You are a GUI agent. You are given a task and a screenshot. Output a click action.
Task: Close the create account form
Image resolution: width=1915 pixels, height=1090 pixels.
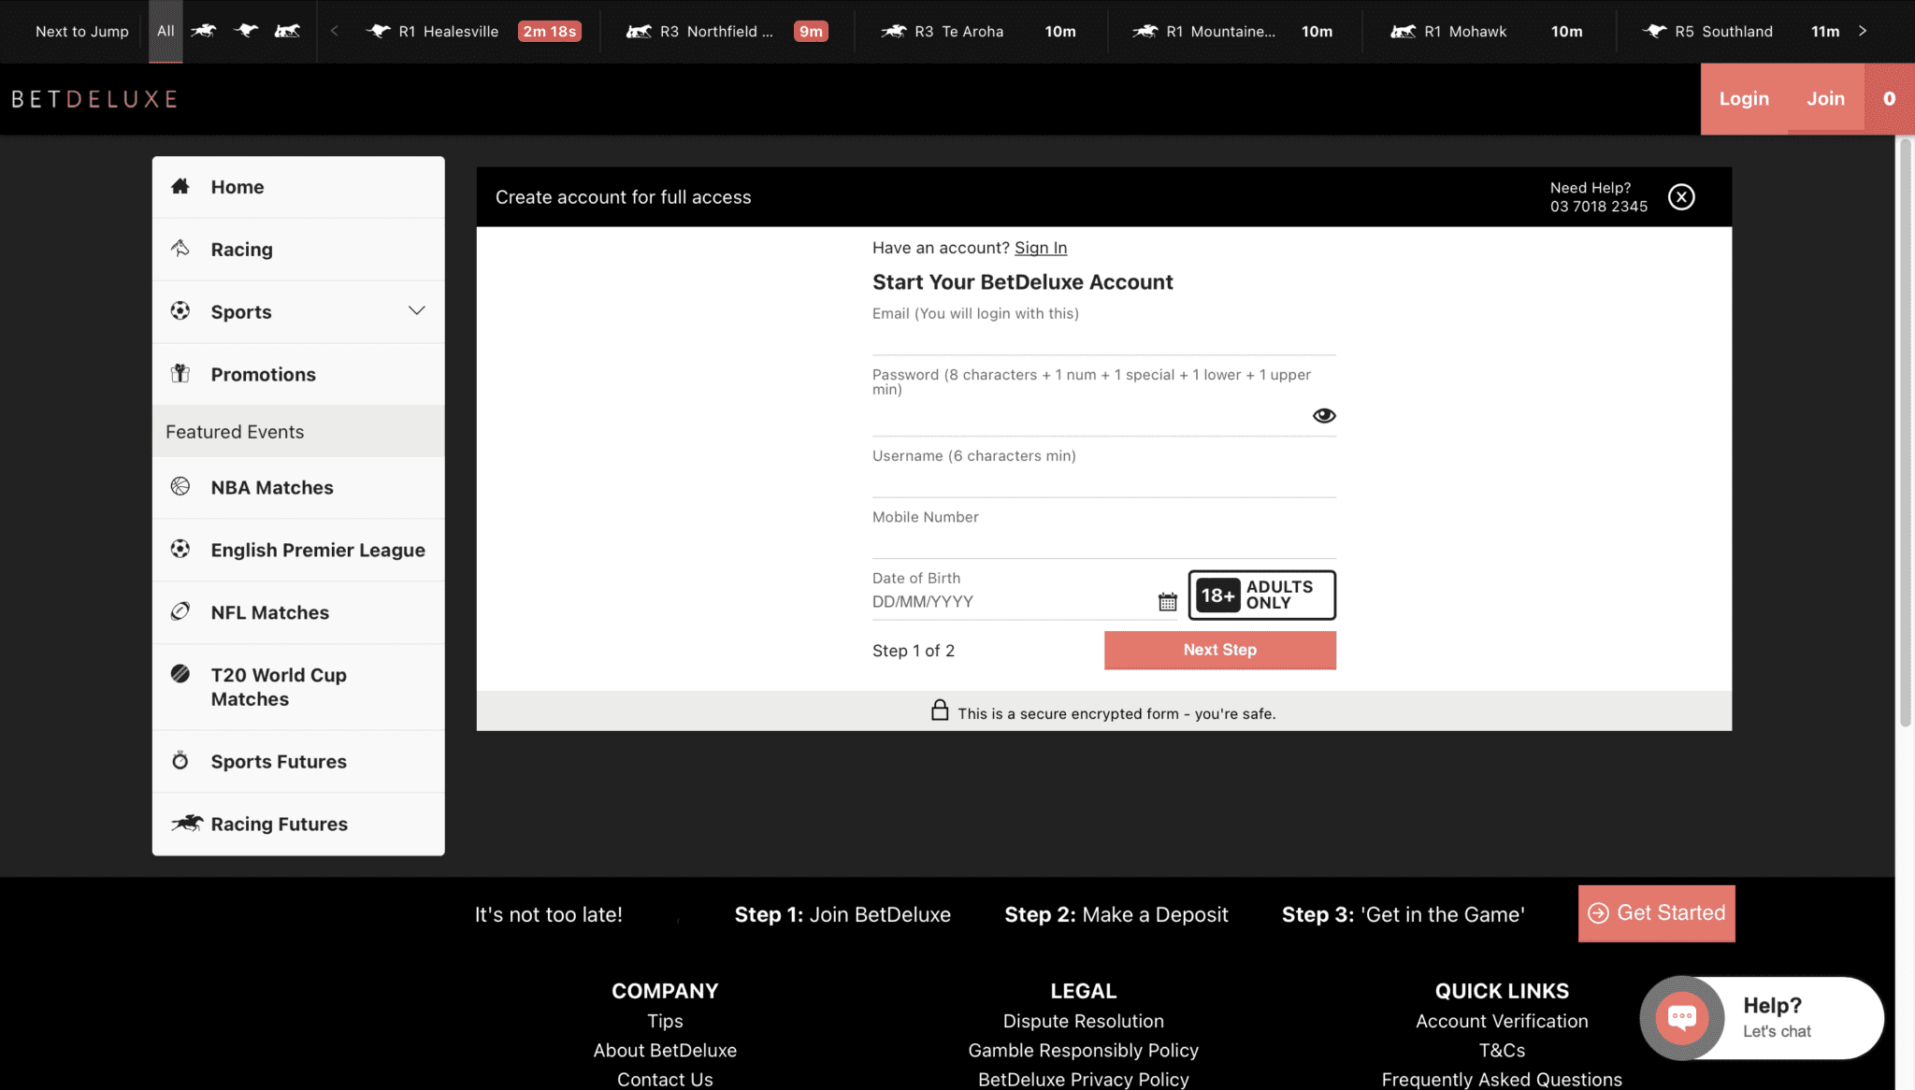pyautogui.click(x=1681, y=197)
